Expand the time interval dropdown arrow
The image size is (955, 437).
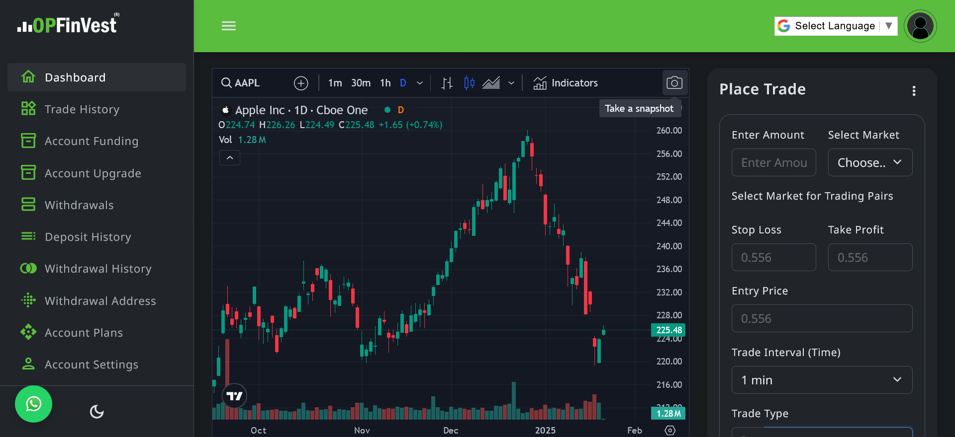tap(420, 83)
